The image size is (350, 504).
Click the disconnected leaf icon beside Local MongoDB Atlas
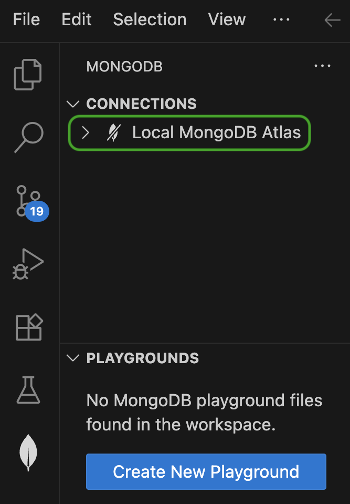(x=113, y=132)
